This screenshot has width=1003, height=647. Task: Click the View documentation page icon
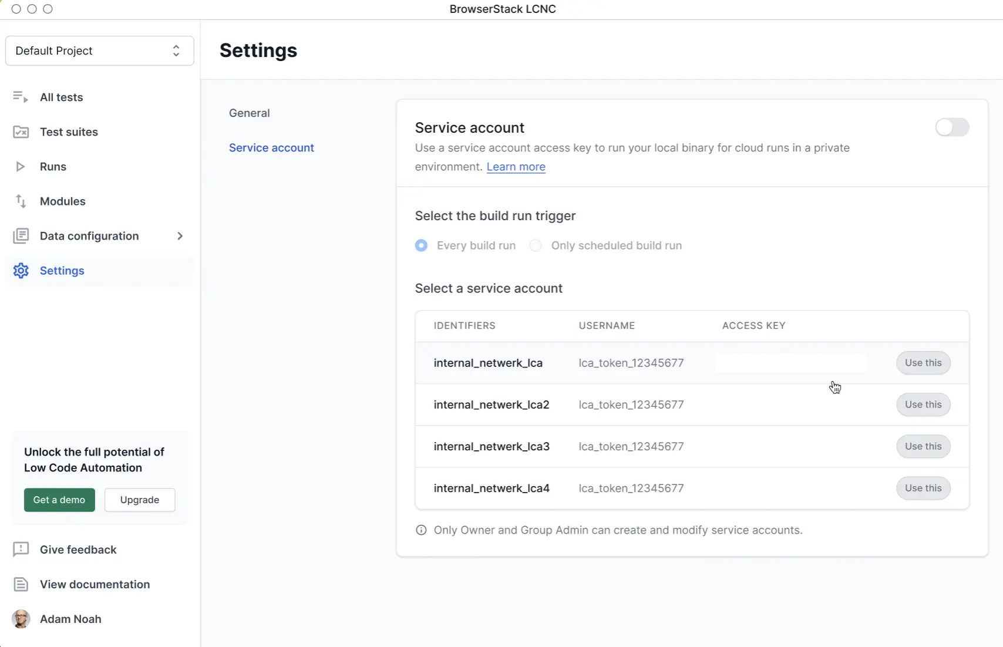tap(21, 584)
